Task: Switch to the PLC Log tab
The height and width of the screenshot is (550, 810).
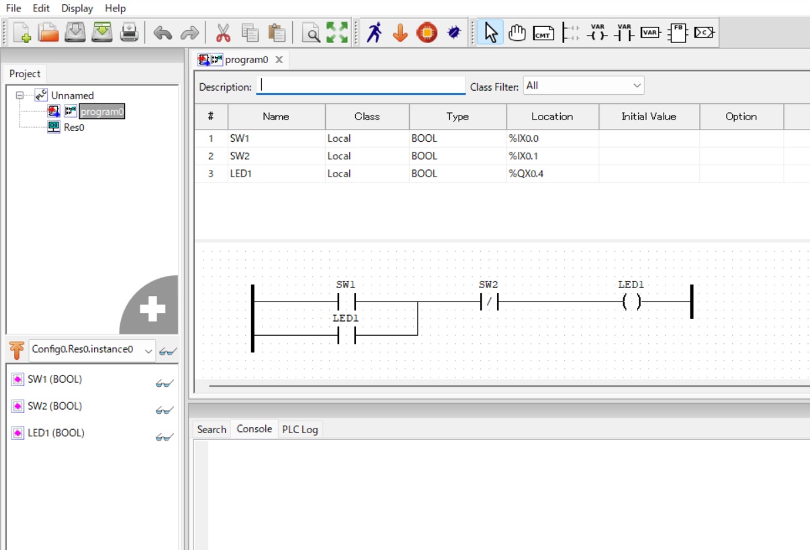Action: pyautogui.click(x=300, y=428)
